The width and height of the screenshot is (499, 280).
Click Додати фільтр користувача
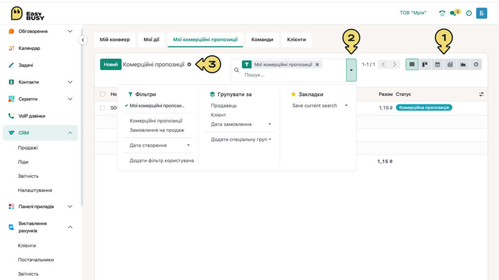coord(162,160)
